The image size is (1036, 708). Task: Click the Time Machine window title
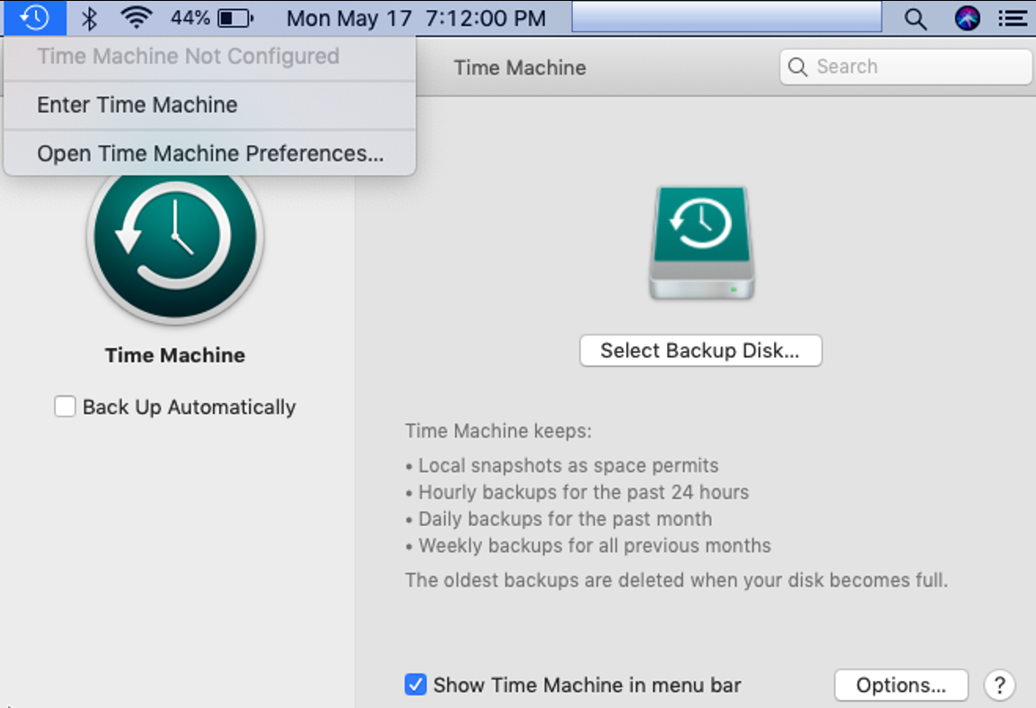click(x=520, y=68)
